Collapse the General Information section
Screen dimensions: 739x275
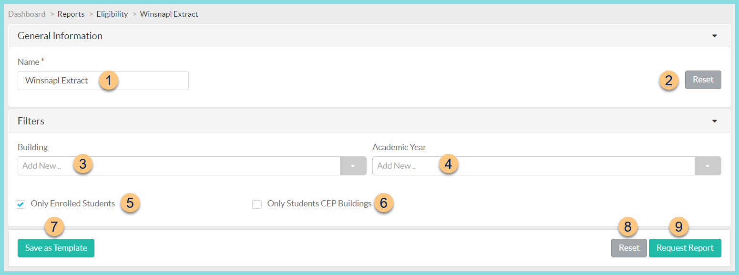714,35
